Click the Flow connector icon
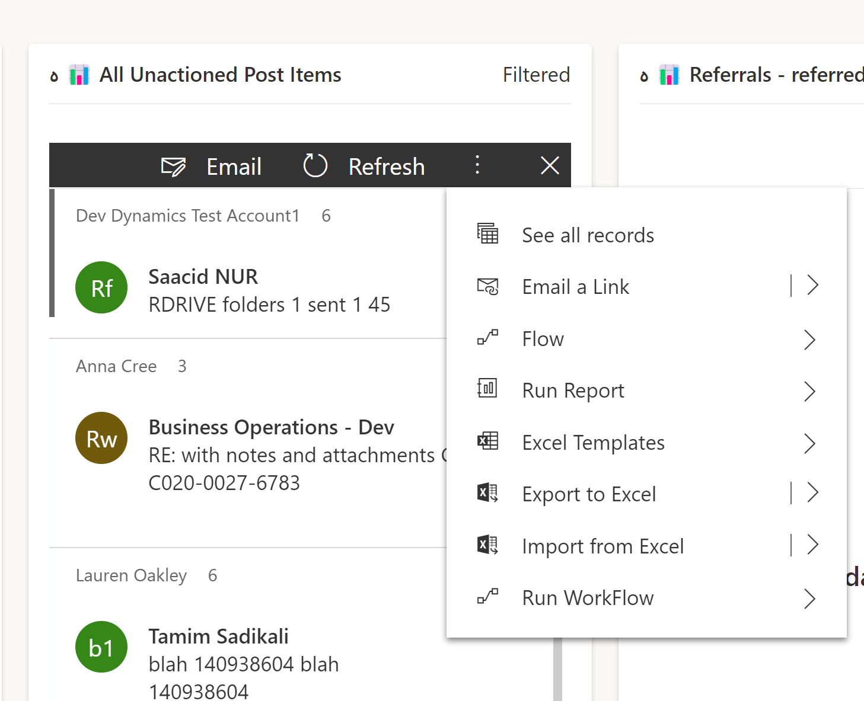 coord(487,338)
